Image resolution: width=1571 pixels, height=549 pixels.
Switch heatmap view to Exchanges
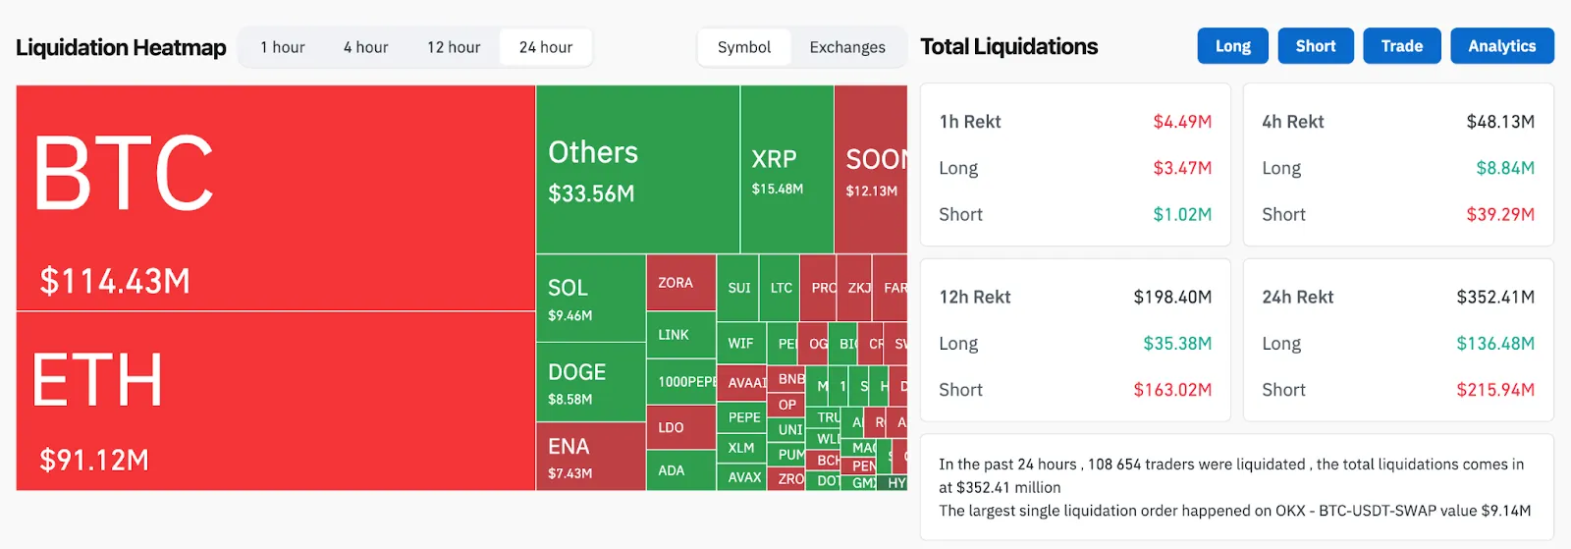(847, 47)
